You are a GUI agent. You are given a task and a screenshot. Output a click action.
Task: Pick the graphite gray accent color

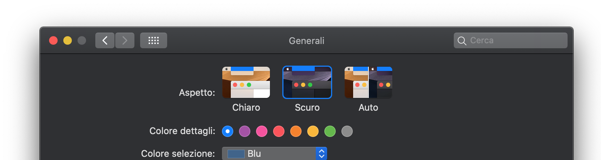347,131
